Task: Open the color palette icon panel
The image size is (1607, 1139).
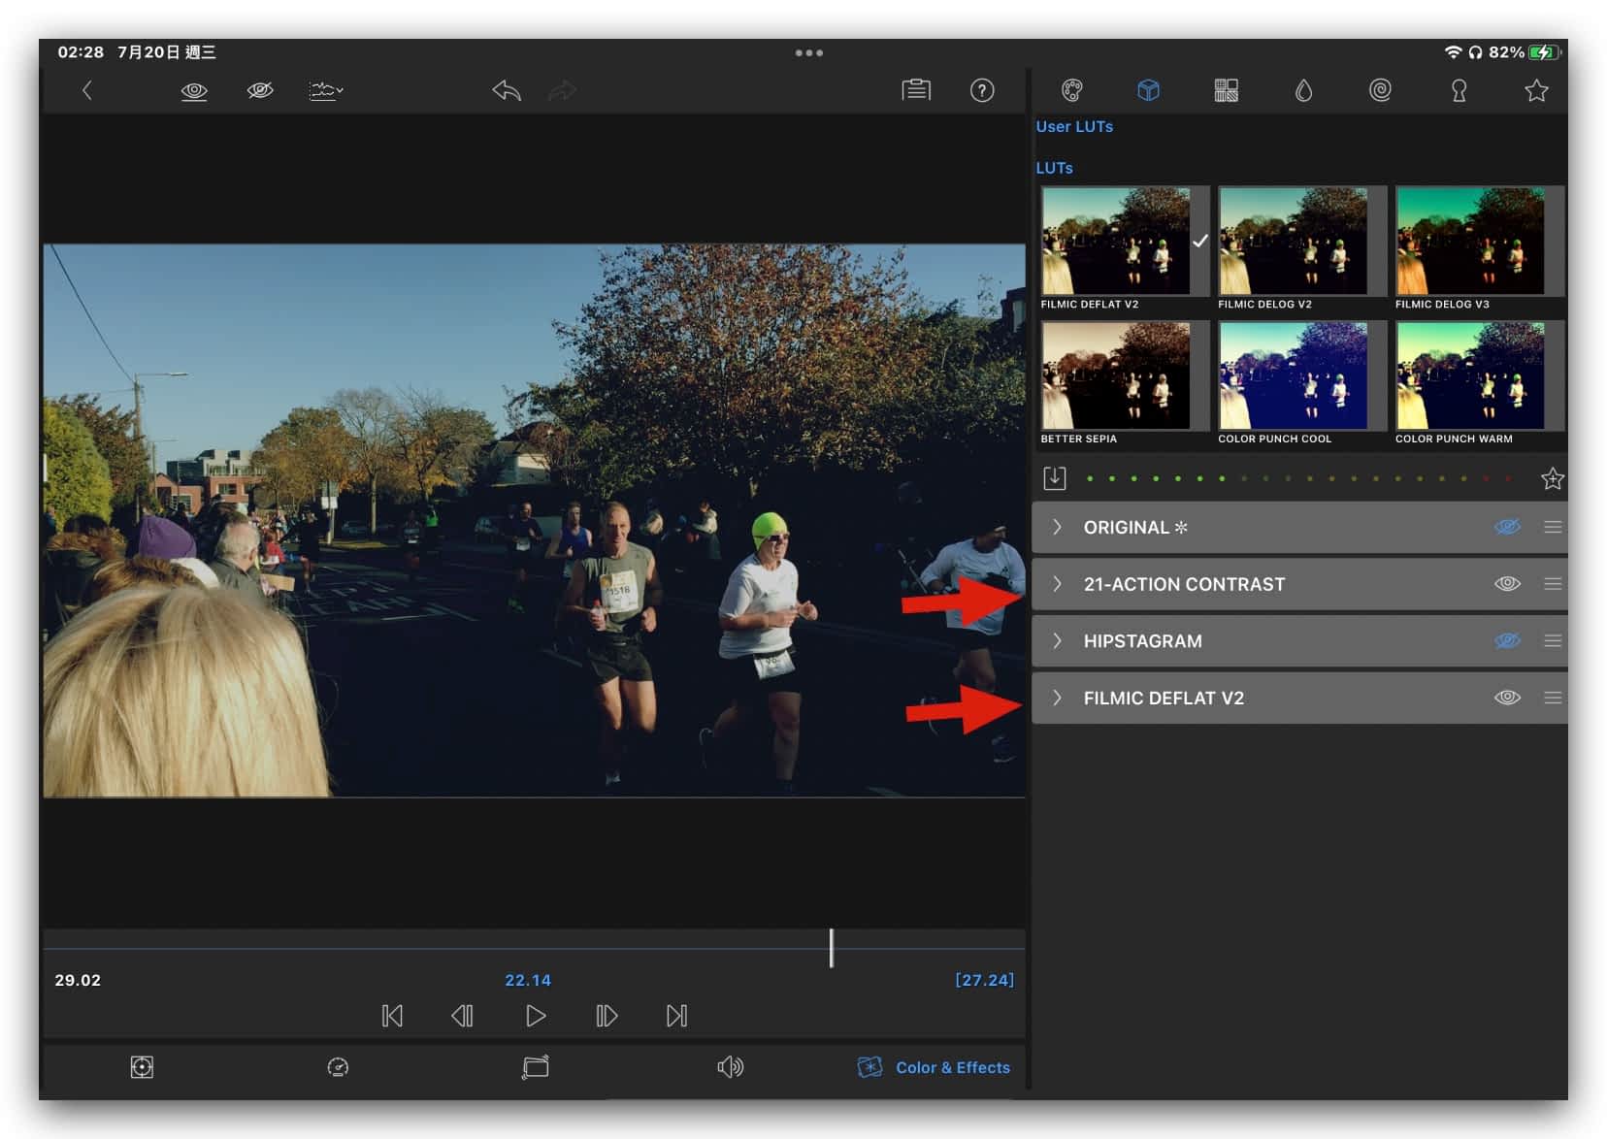Action: tap(1071, 91)
